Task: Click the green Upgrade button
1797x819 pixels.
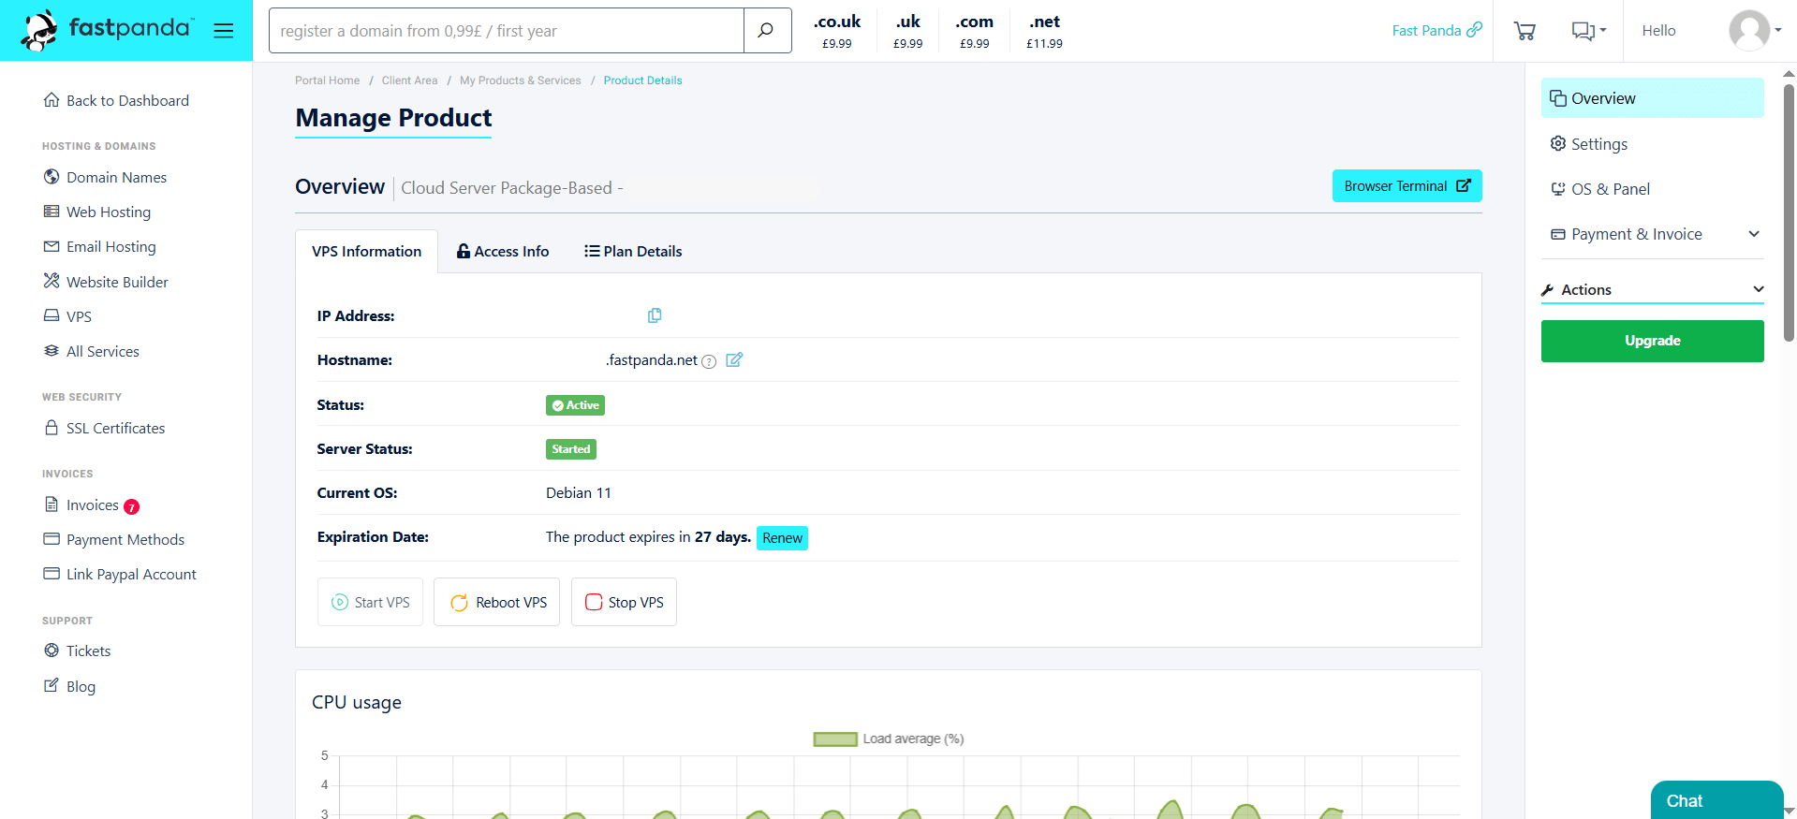Action: pyautogui.click(x=1652, y=341)
